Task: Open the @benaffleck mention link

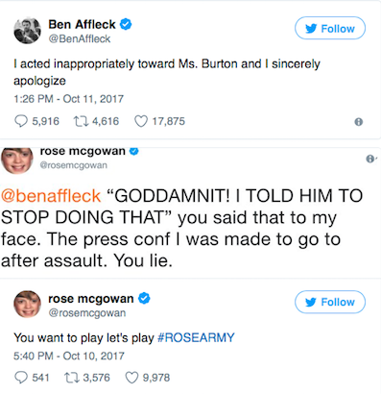Action: (x=51, y=196)
